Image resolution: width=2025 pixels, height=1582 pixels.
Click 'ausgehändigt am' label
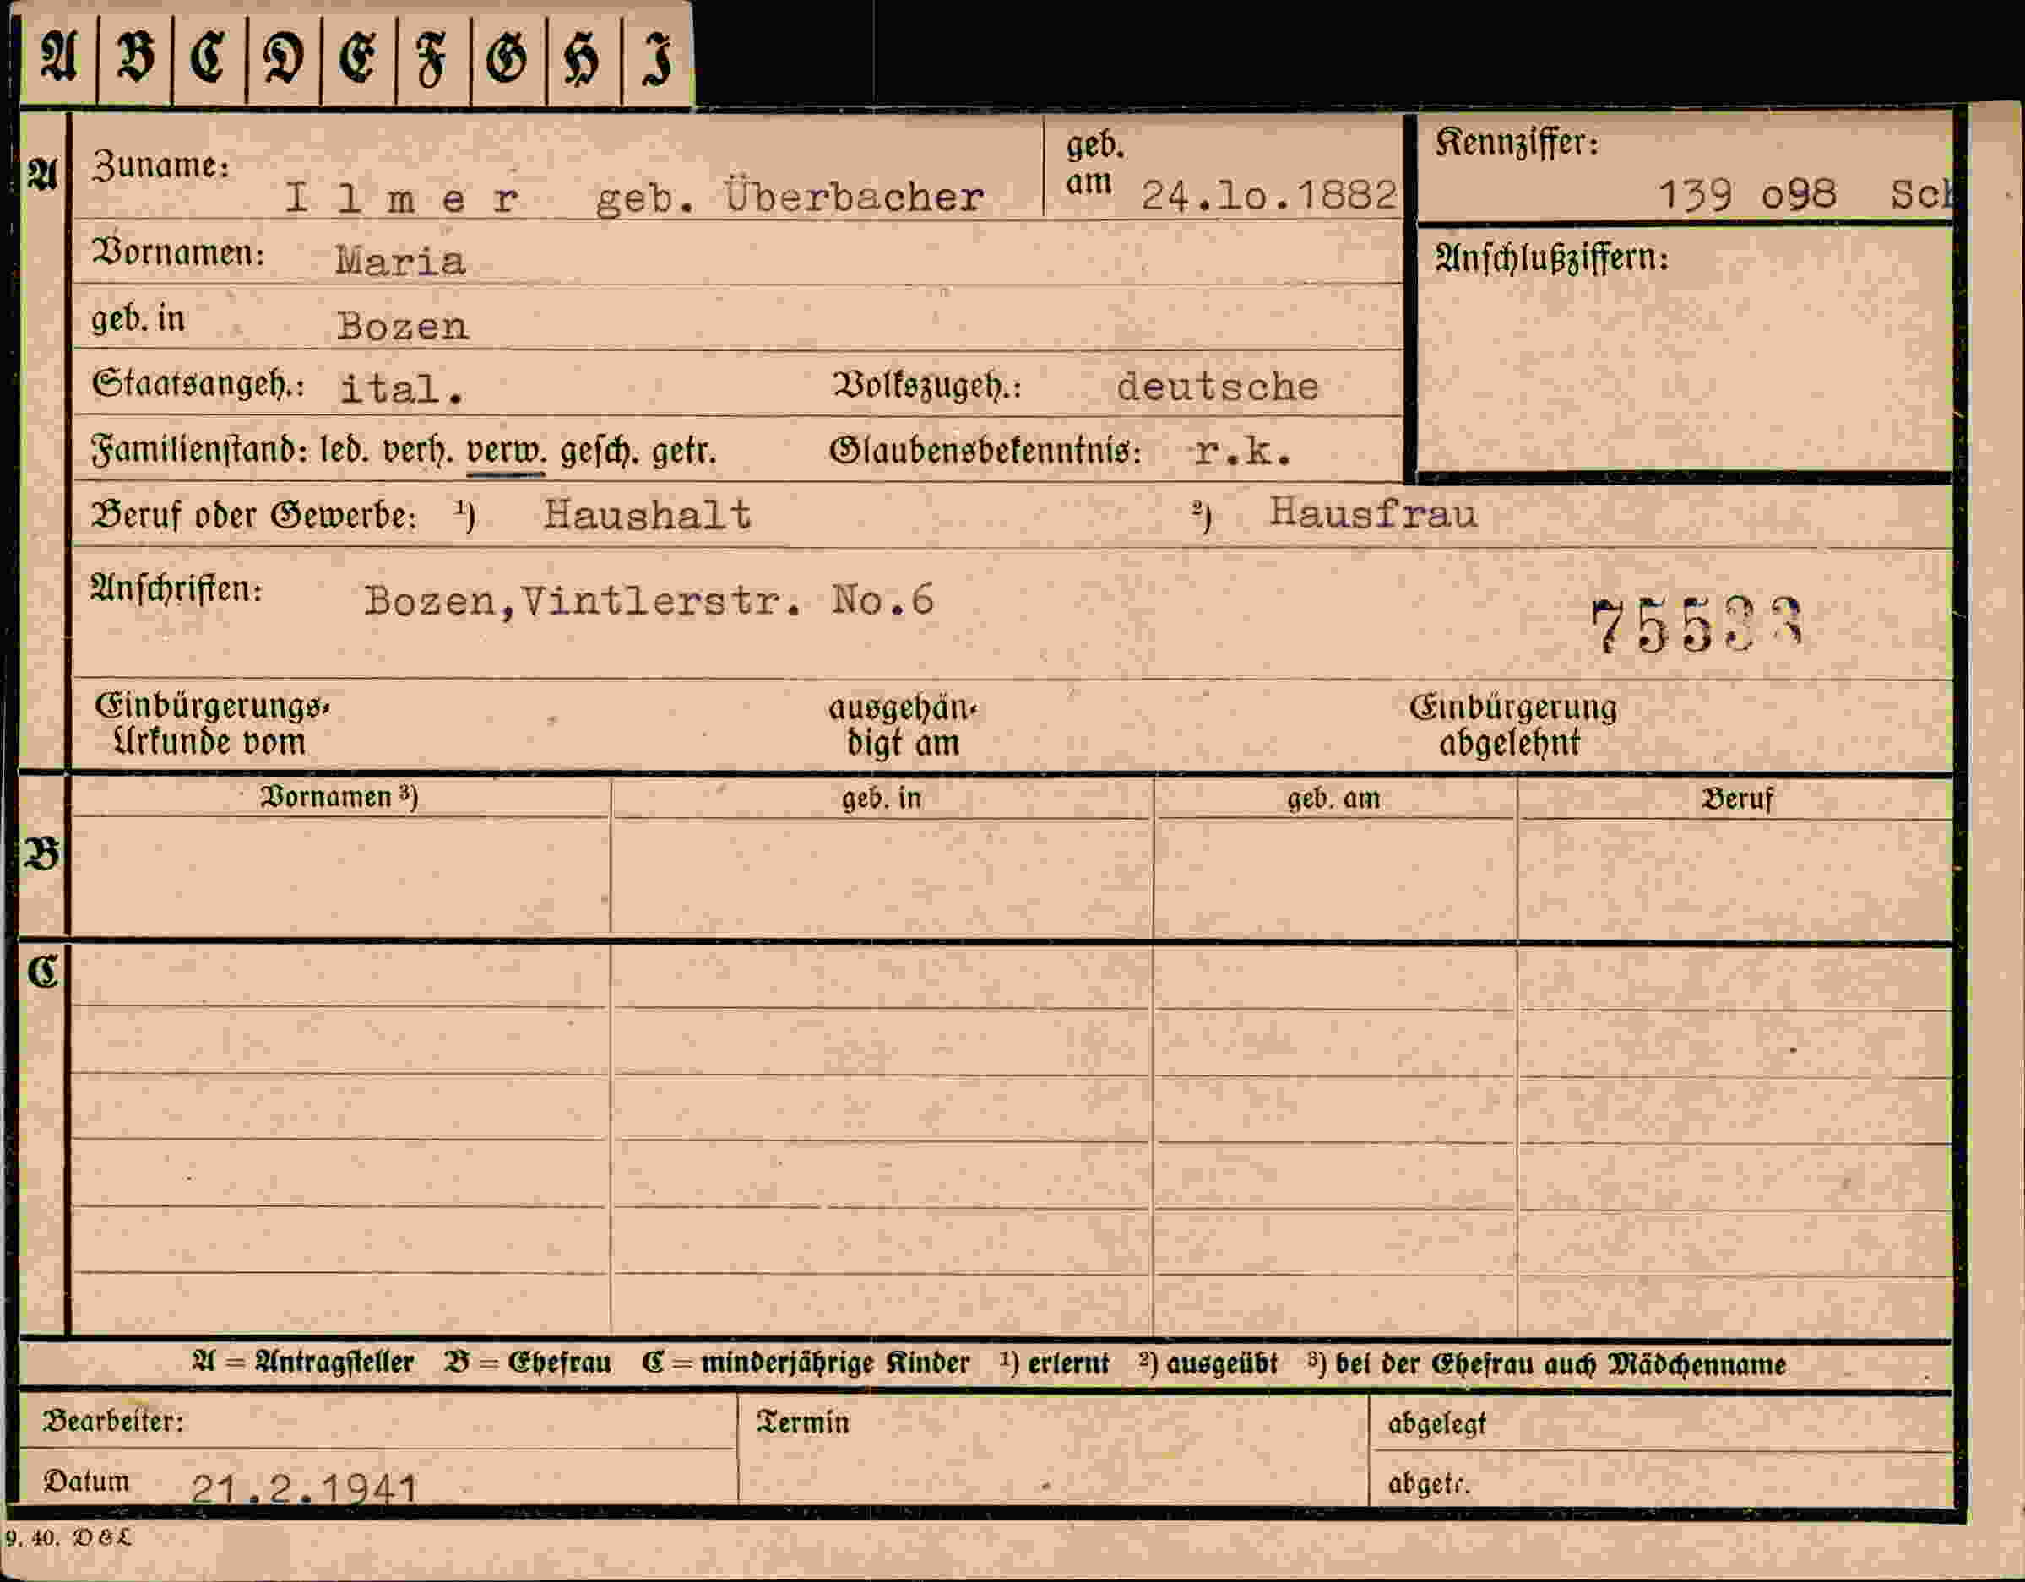point(903,726)
